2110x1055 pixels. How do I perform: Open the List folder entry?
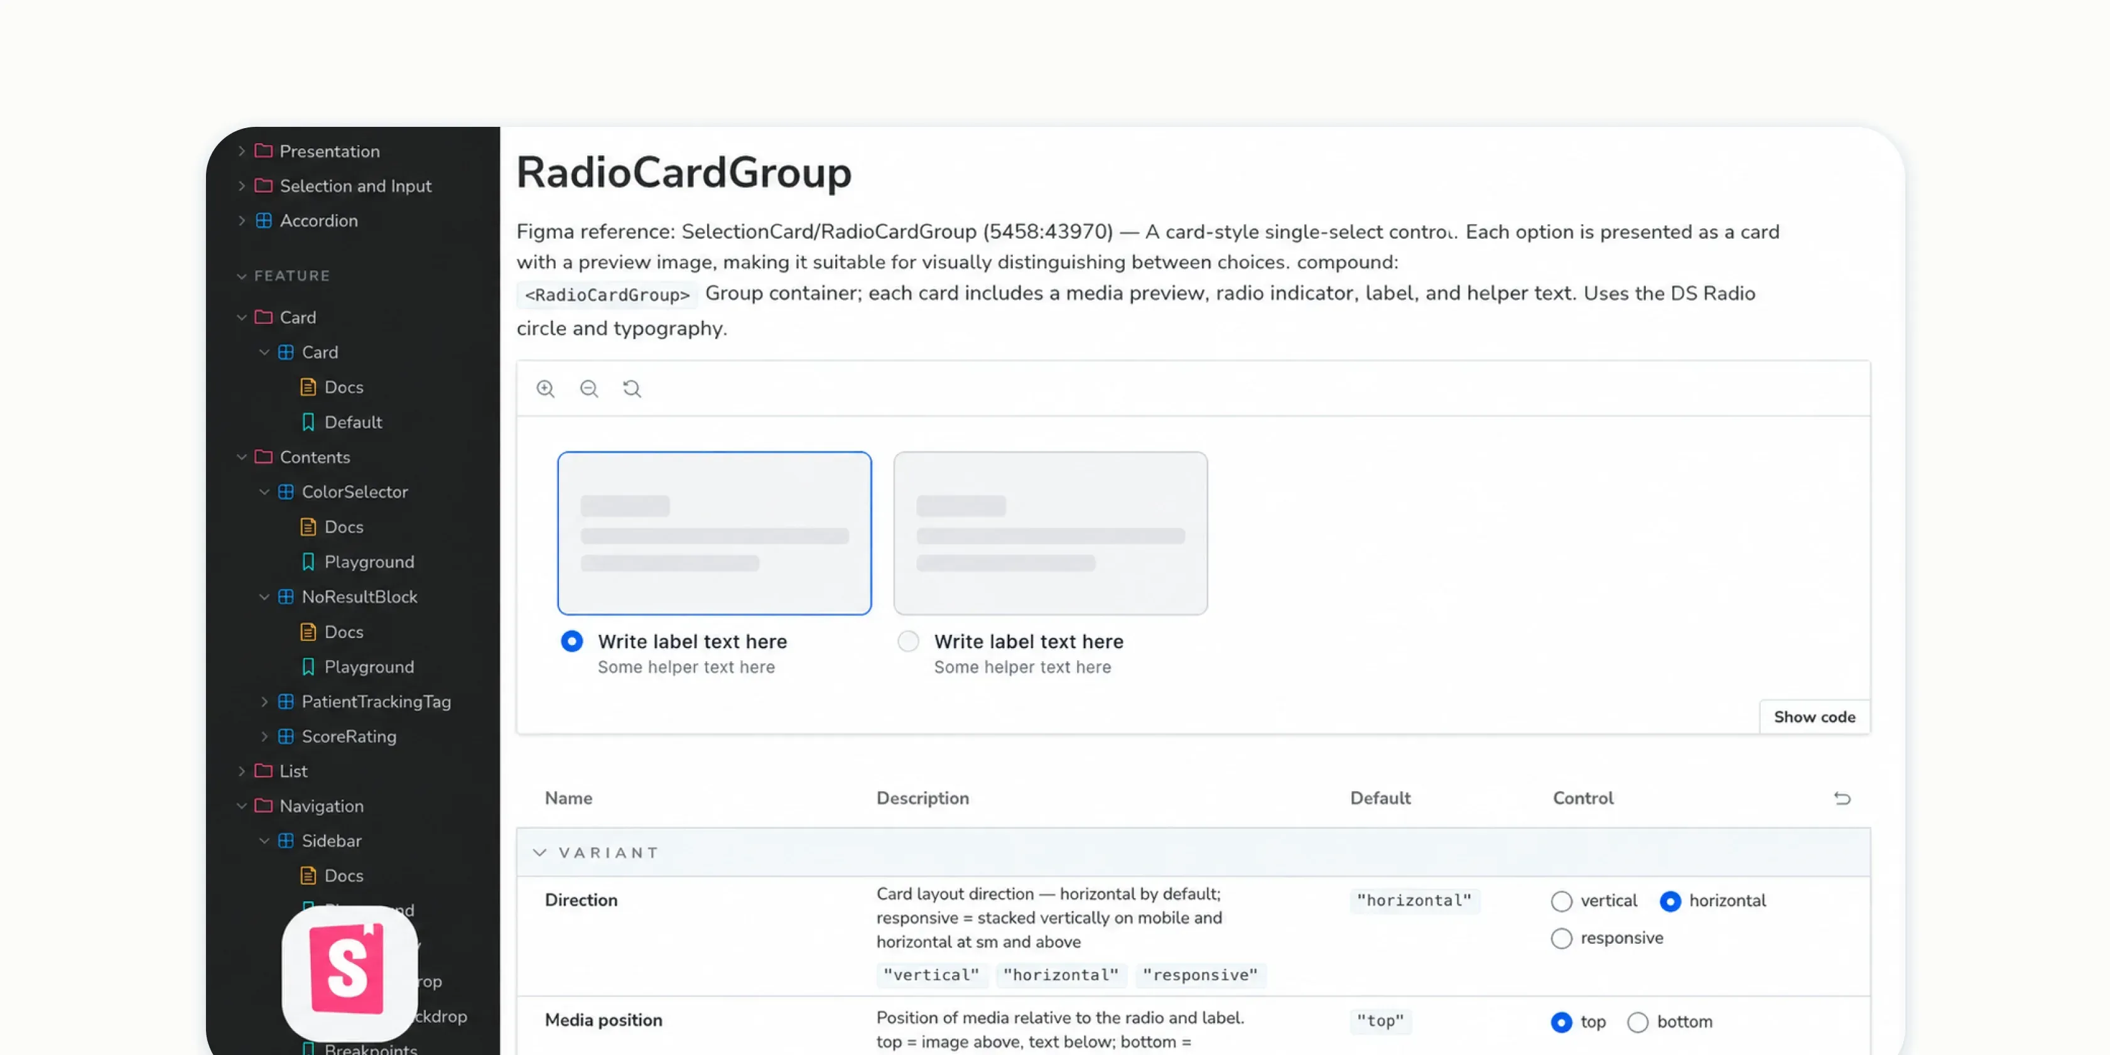click(293, 771)
